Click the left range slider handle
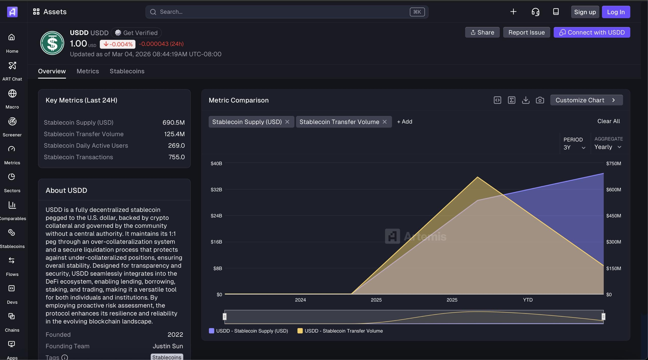 [225, 316]
